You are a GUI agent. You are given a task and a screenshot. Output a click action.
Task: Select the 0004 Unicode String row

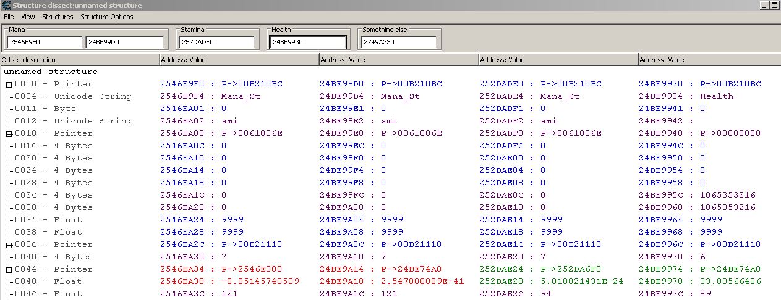(x=73, y=96)
